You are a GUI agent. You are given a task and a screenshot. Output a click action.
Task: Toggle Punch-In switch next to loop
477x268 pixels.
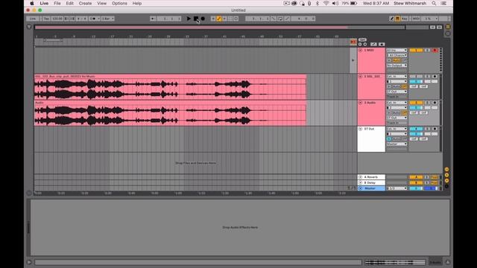coord(274,19)
